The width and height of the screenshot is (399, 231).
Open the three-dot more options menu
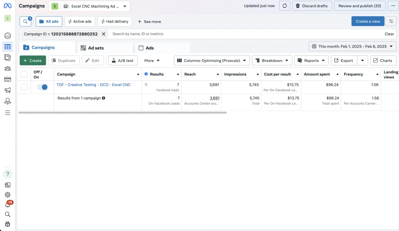(x=393, y=6)
